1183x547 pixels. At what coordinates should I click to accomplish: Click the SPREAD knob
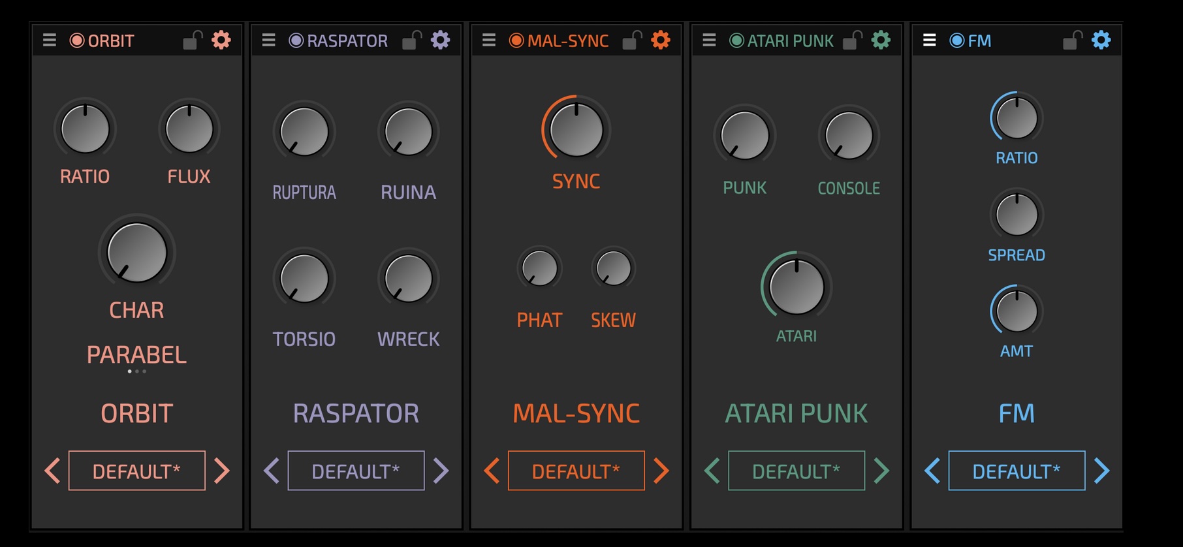coord(1017,215)
